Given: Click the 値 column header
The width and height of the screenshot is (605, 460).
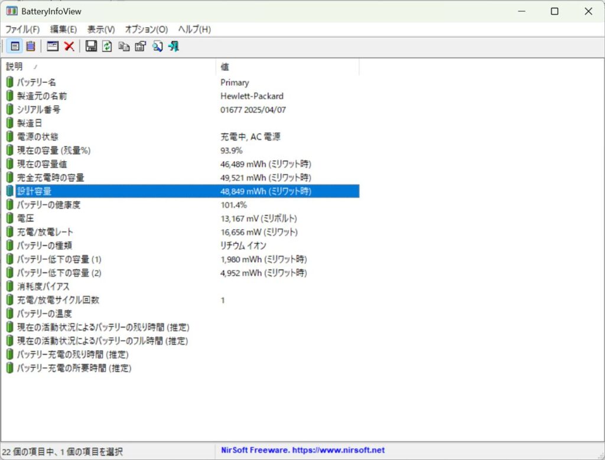Looking at the screenshot, I should pyautogui.click(x=287, y=67).
